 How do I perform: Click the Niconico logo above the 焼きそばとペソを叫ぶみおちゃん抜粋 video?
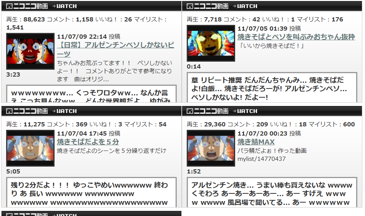click(207, 6)
